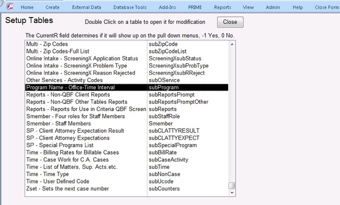Image resolution: width=340 pixels, height=205 pixels.
Task: Select SP - Special Programs List entry
Action: pos(60,145)
